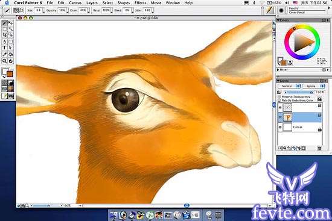Select straight line strokes mode
Viewport: 332px width, 221px height.
21,10
